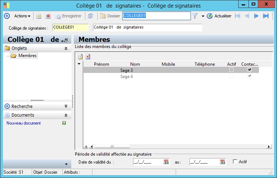Maximize the Collège de signataires window
This screenshot has height=178, width=277.
coord(253,4)
